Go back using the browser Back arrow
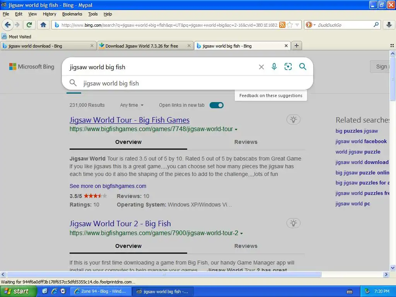The height and width of the screenshot is (297, 396). click(x=8, y=25)
